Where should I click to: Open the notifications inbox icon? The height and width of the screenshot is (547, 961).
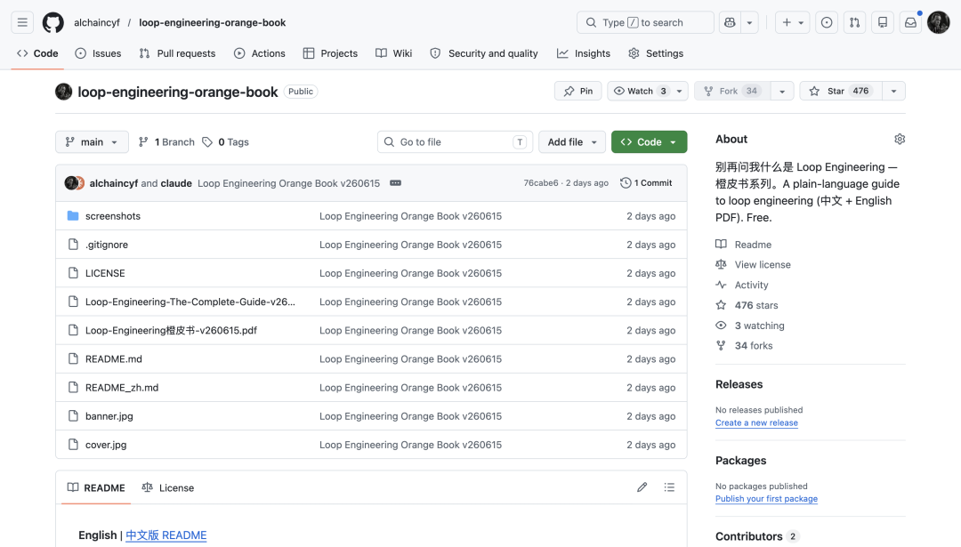tap(911, 22)
